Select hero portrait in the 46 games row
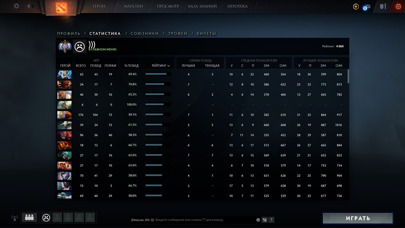 point(65,95)
